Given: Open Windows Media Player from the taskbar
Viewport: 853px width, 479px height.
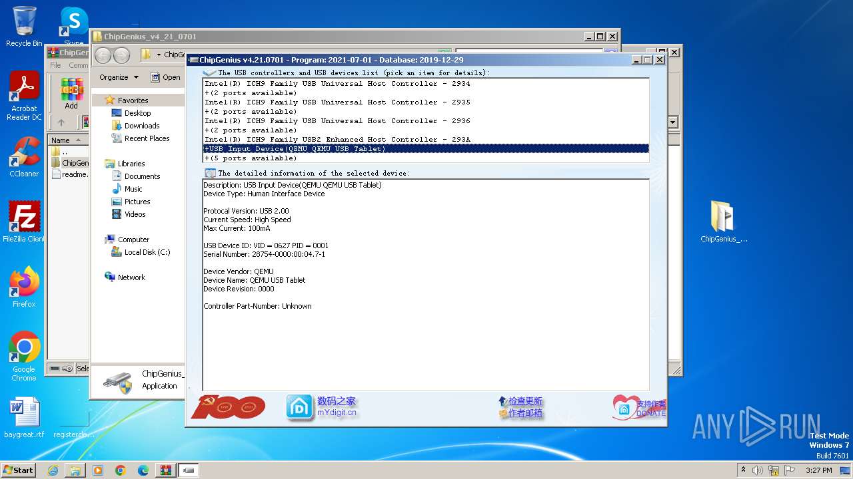Looking at the screenshot, I should coord(98,470).
